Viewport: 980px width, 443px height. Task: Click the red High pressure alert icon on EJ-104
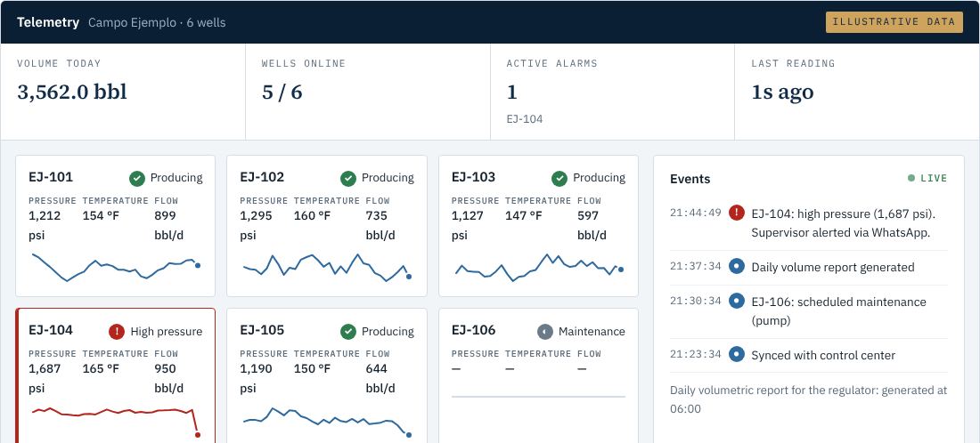pyautogui.click(x=117, y=331)
